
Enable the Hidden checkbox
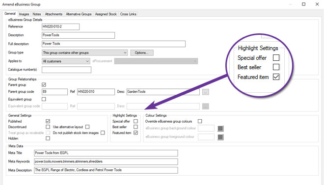pos(48,138)
